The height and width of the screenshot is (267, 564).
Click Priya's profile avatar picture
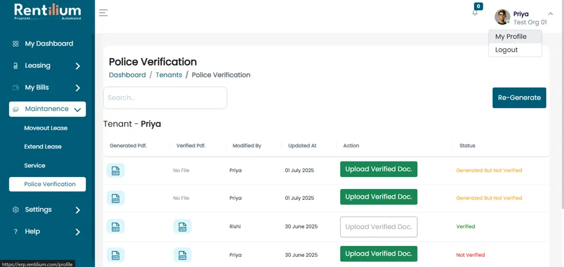pos(502,17)
